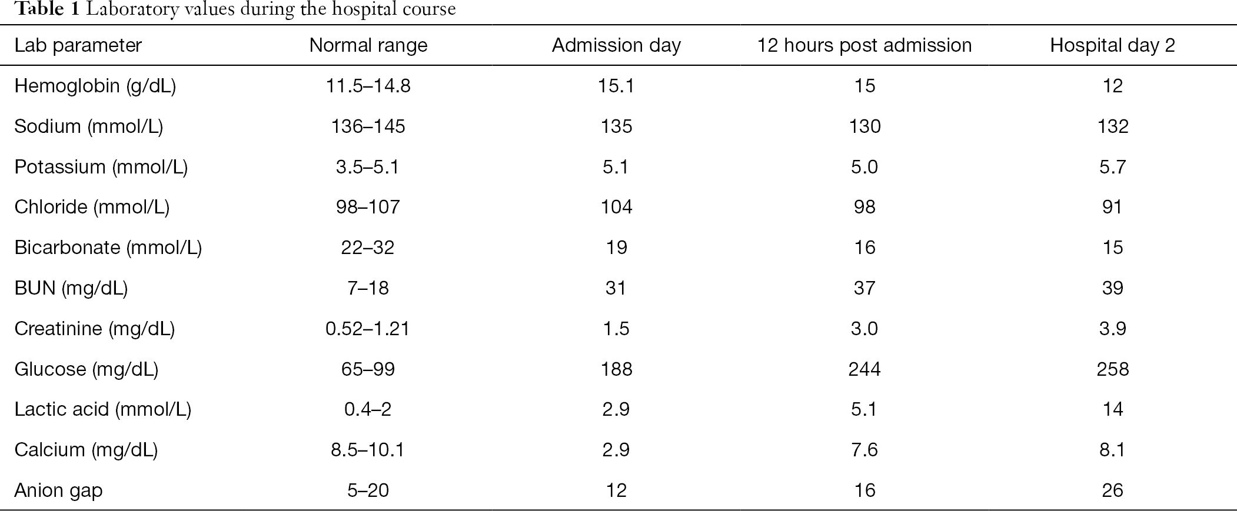1237x511 pixels.
Task: Click the 'Potassium (mmol/L)' row label
Action: pyautogui.click(x=101, y=167)
